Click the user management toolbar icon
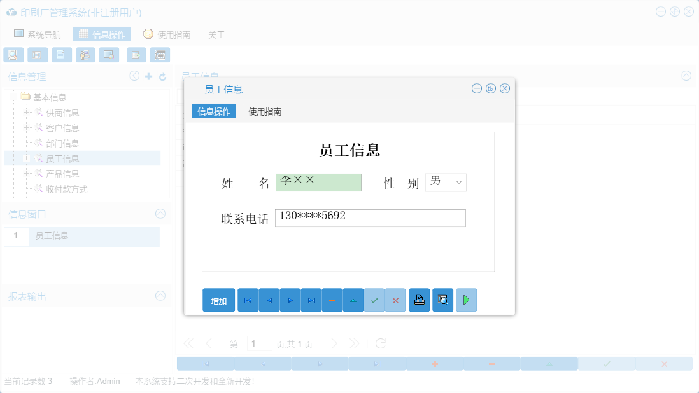This screenshot has height=393, width=699. coord(85,55)
